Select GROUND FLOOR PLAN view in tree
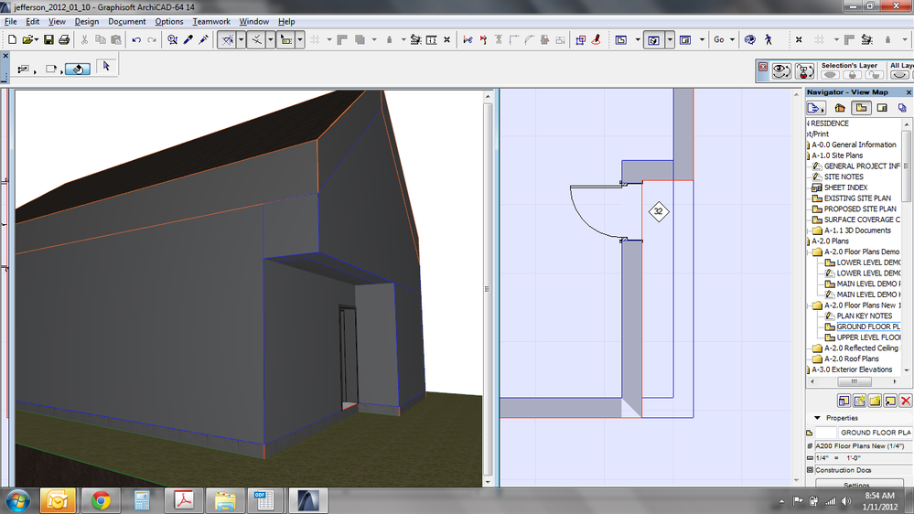 pos(868,327)
